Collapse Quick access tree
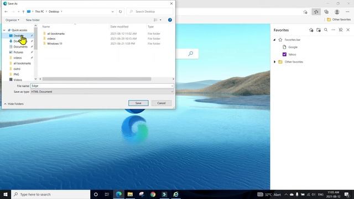 [4, 30]
